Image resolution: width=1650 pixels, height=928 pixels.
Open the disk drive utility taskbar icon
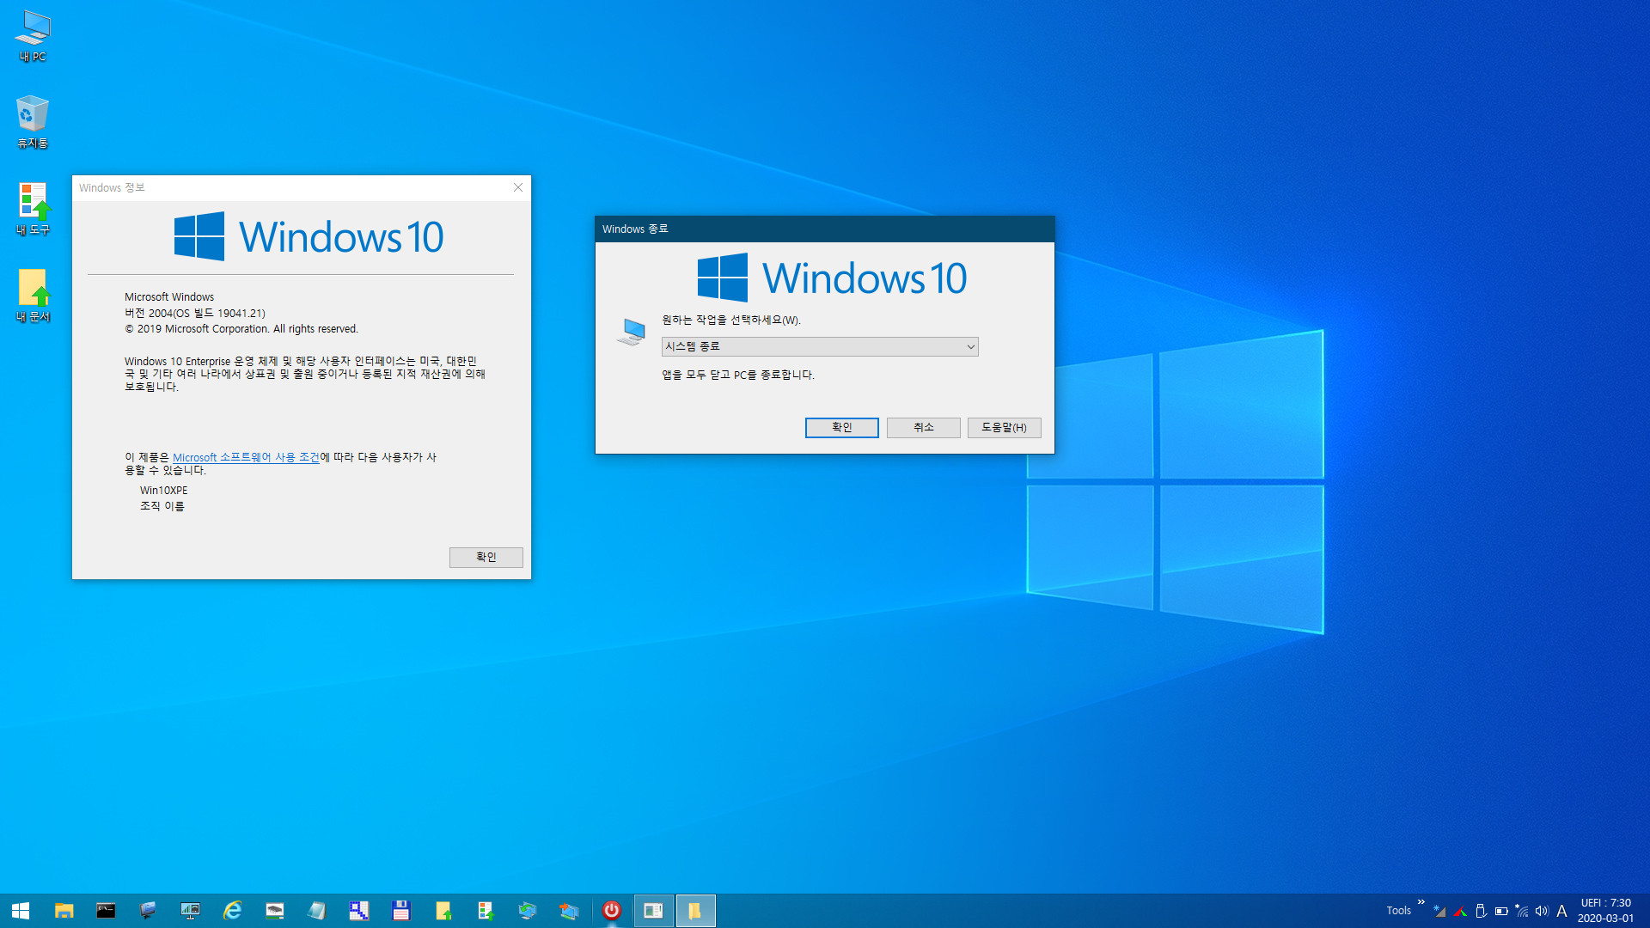[274, 911]
